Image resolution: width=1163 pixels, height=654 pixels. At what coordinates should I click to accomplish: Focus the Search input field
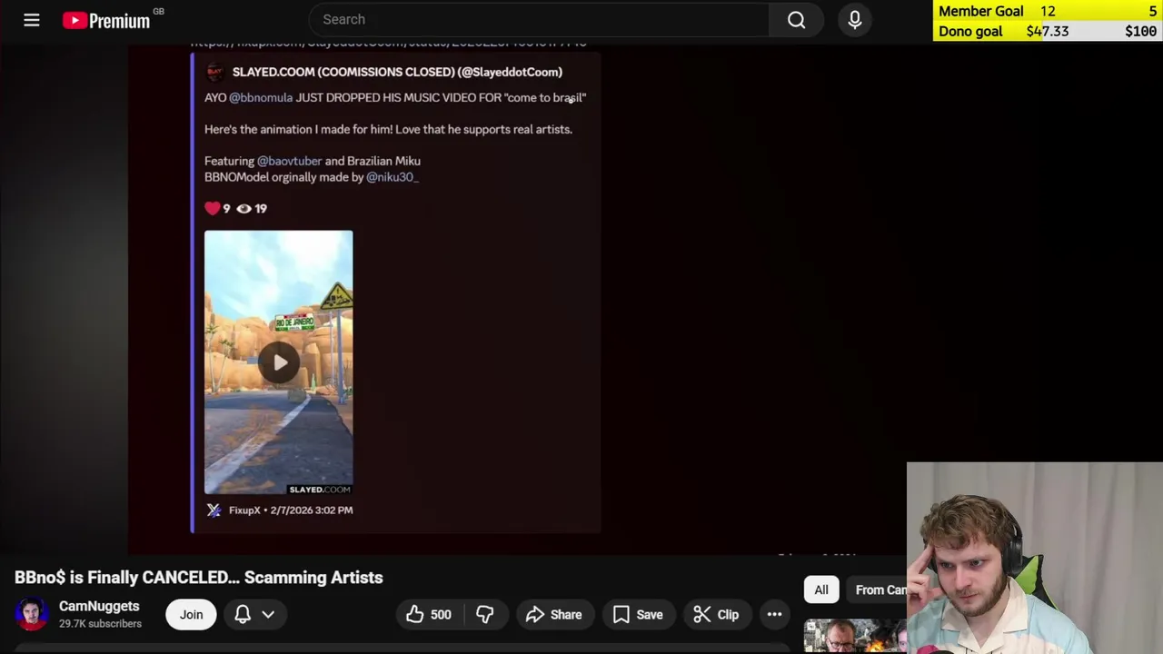click(539, 20)
